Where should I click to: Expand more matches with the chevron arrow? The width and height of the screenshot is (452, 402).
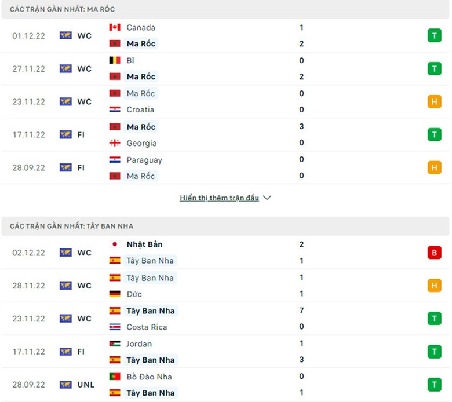(267, 198)
